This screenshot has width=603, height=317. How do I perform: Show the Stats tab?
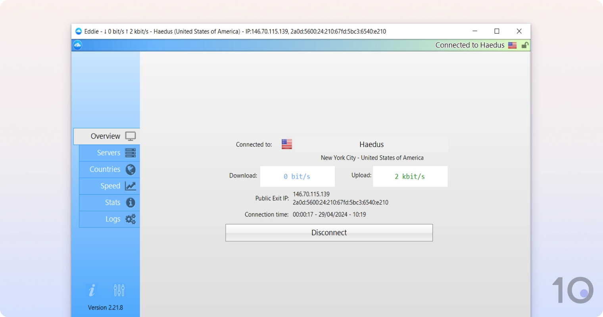coord(112,202)
